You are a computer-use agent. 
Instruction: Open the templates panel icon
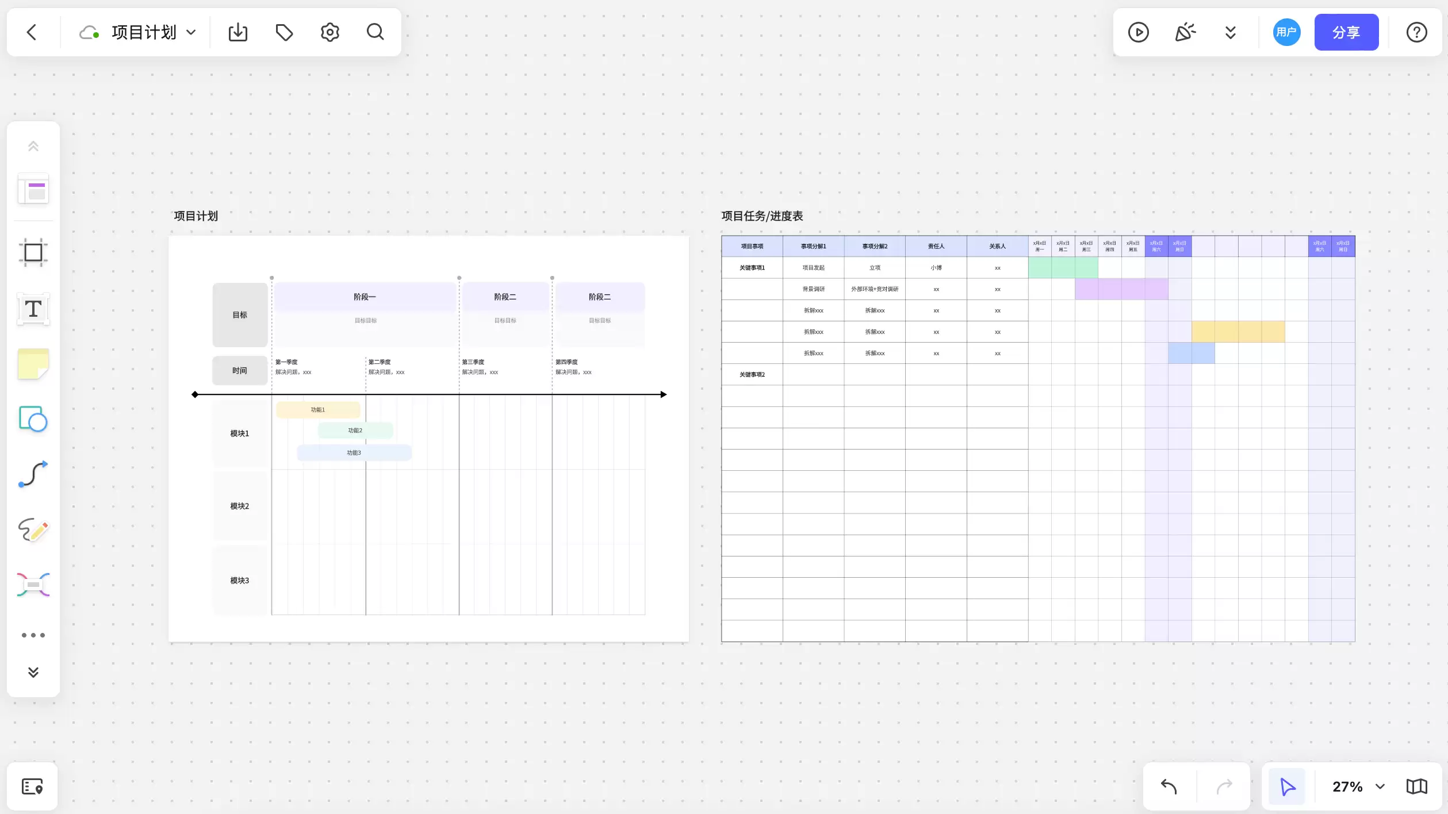click(33, 189)
